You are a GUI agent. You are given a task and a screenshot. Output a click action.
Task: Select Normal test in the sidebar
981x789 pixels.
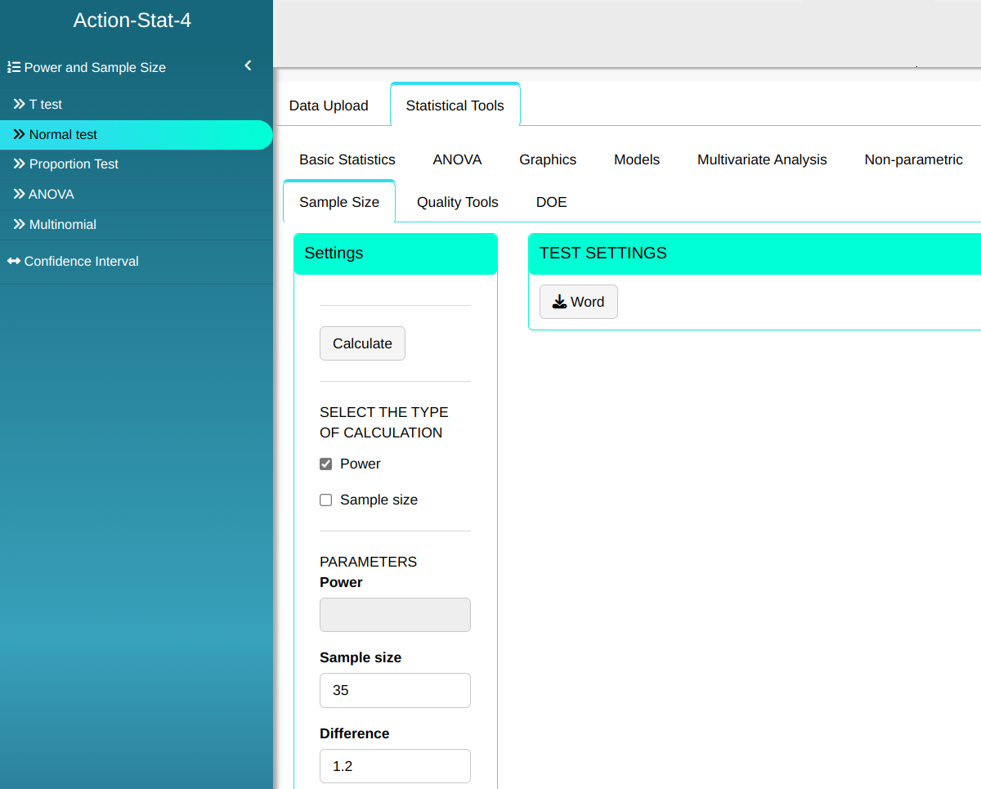tap(63, 134)
